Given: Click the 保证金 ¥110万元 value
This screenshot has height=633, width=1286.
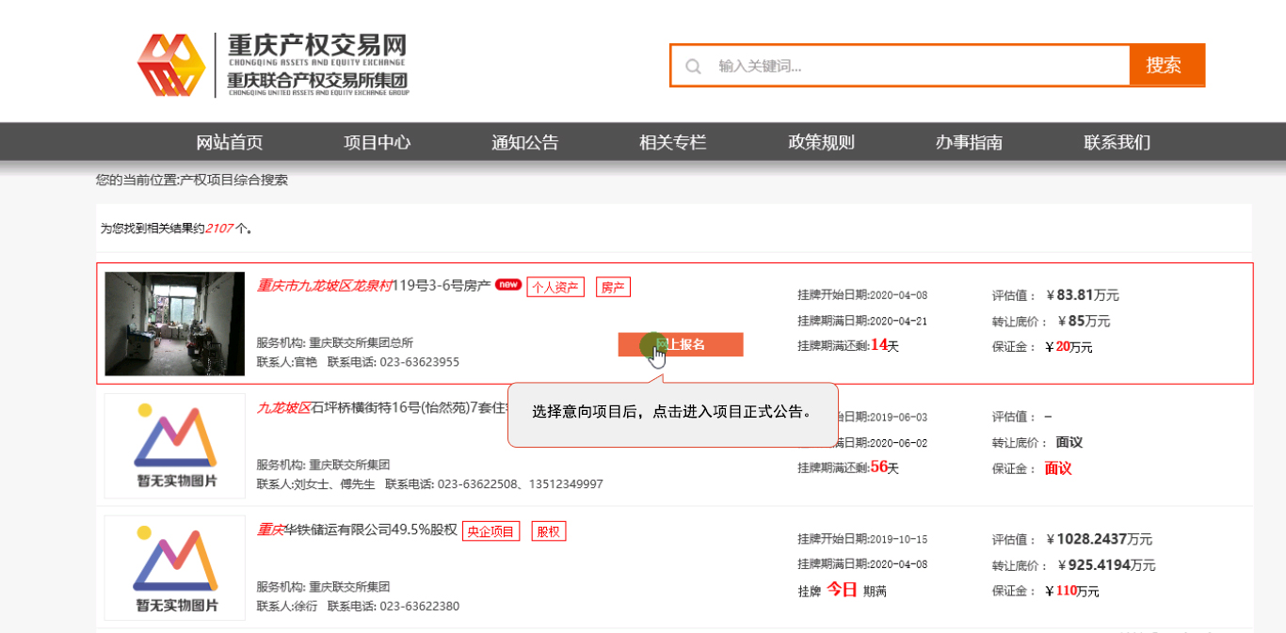Looking at the screenshot, I should (x=1072, y=592).
